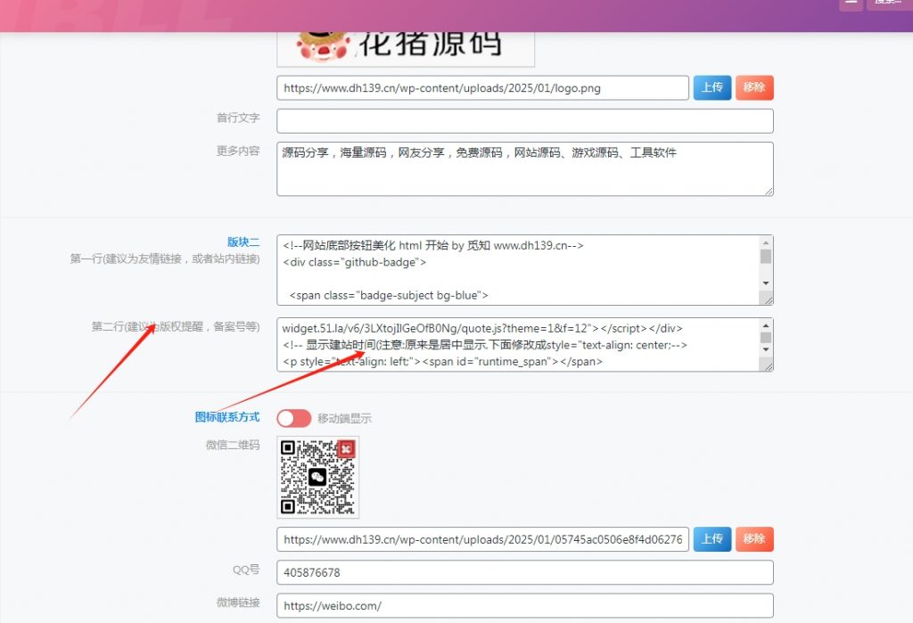Click the scrollbar thumb of the 第二行 textarea
913x623 pixels.
tap(766, 338)
